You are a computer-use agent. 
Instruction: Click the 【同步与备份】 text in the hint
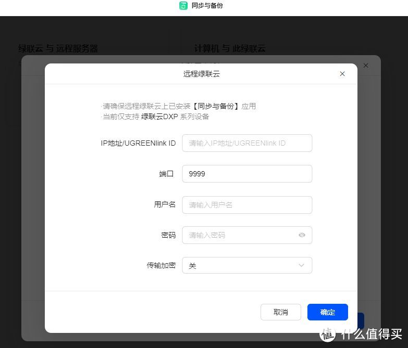tap(216, 106)
